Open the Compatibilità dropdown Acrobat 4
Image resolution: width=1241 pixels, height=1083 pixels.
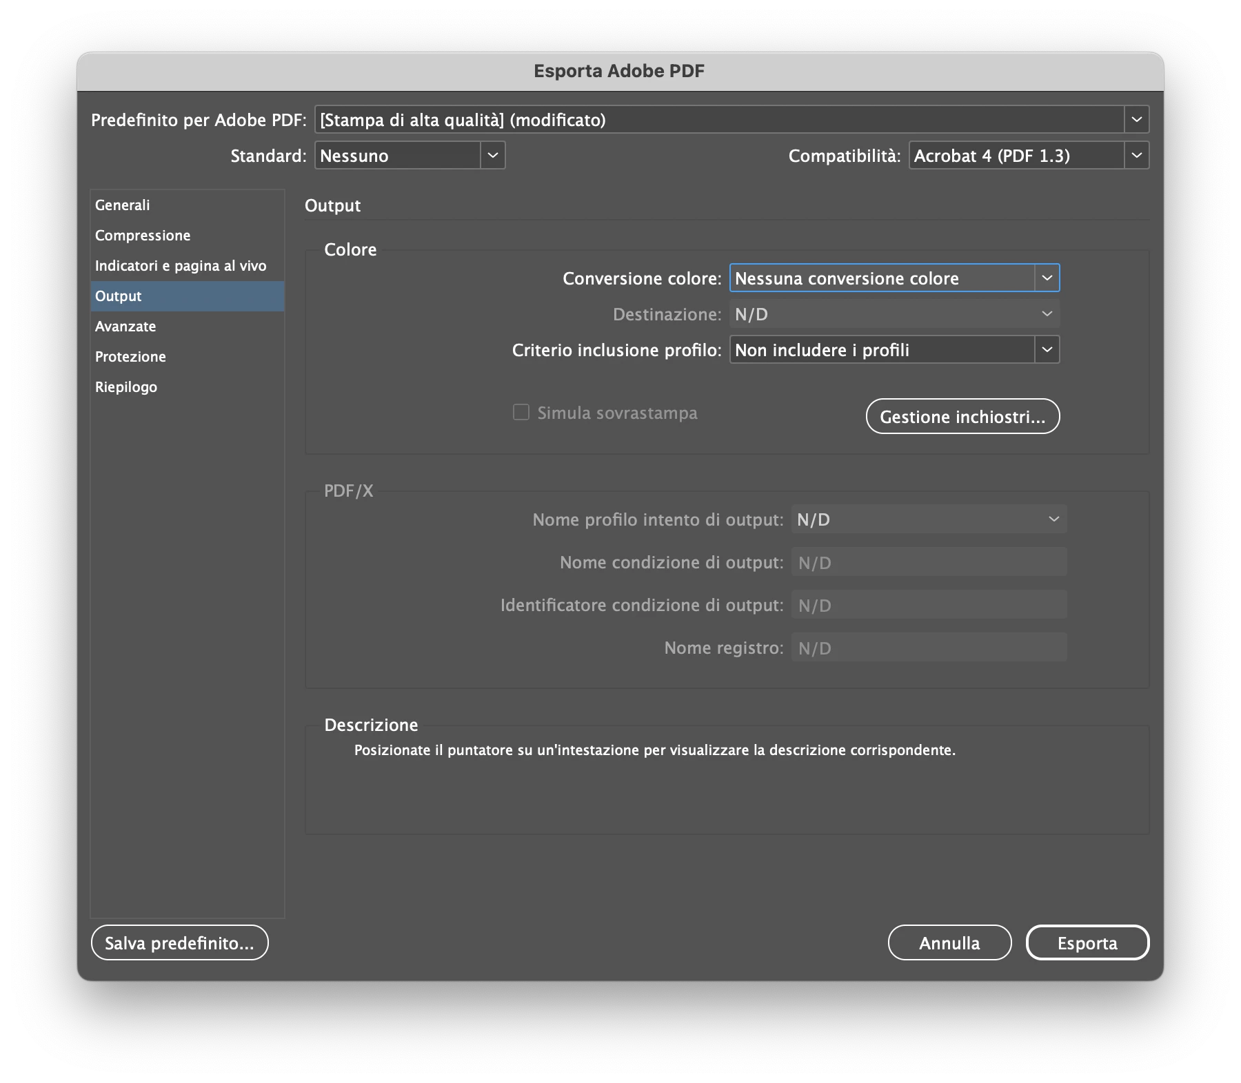[x=1029, y=155]
